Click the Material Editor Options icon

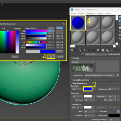coord(120,38)
